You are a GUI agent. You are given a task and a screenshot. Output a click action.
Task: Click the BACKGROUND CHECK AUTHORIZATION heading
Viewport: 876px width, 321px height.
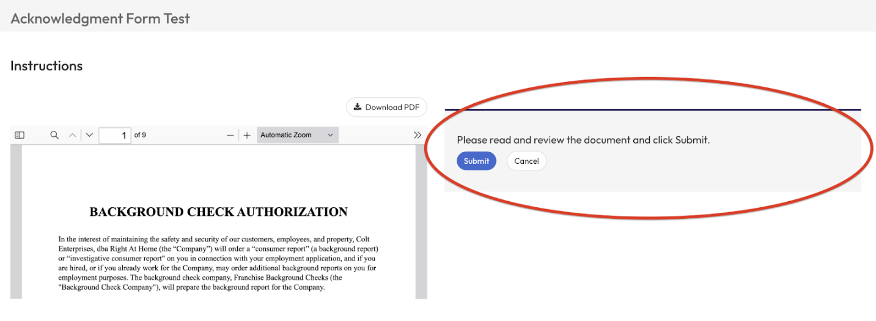pyautogui.click(x=218, y=212)
